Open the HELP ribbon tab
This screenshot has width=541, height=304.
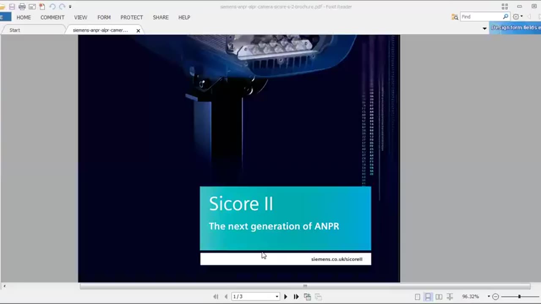pyautogui.click(x=184, y=17)
